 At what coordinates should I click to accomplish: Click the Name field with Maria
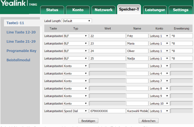(x=137, y=43)
